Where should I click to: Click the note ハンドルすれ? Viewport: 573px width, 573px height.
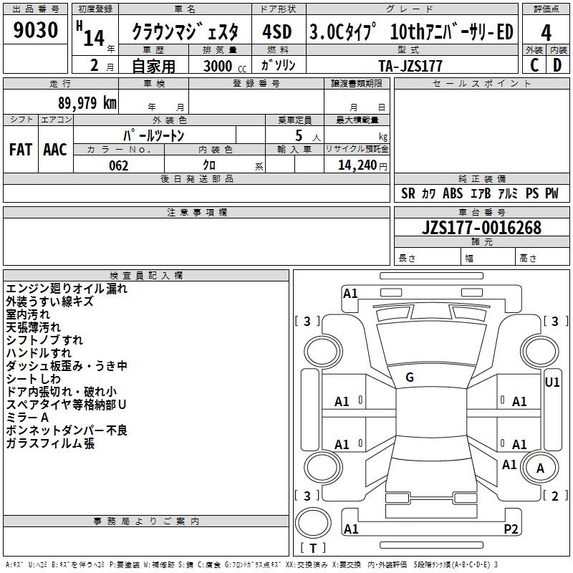coord(39,353)
